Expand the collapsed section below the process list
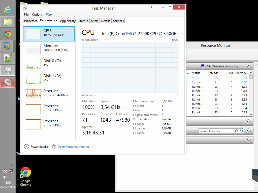The height and width of the screenshot is (193, 258). (x=248, y=122)
